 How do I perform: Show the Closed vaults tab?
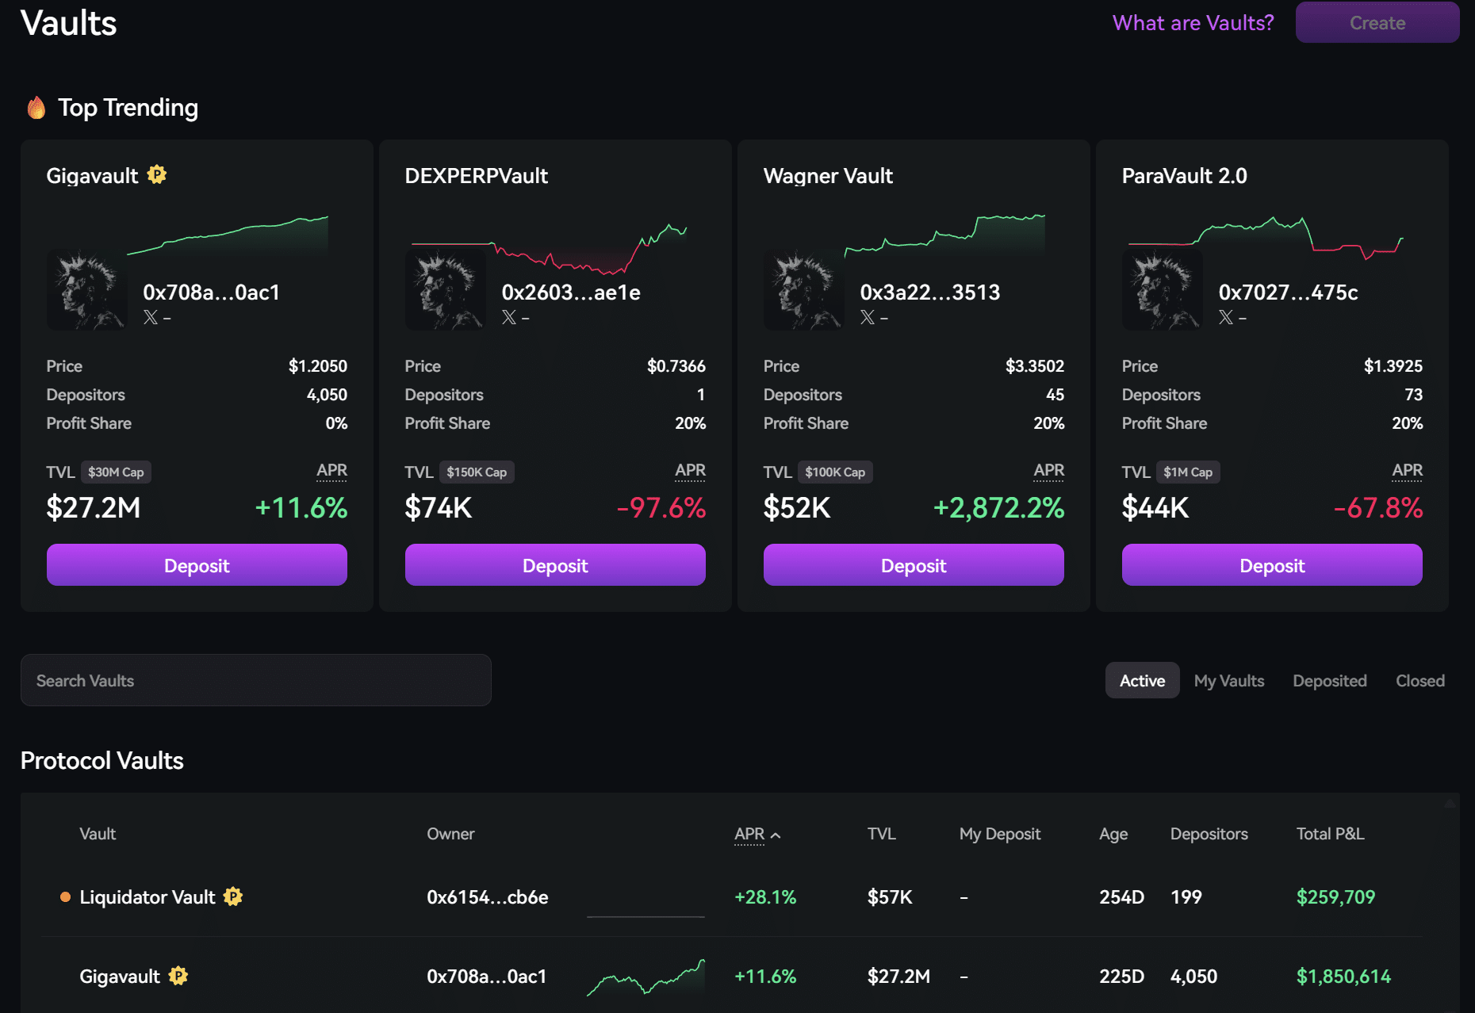1419,681
